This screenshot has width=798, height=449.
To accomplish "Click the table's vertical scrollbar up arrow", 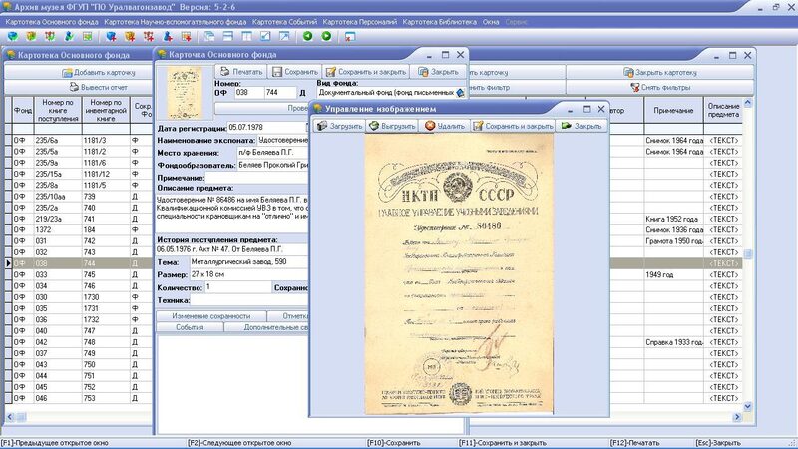I will 747,103.
